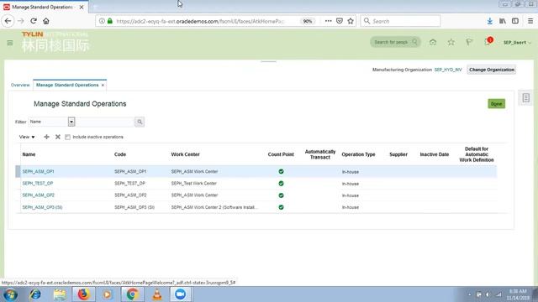538x302 pixels.
Task: Open the SEPH_TEST_OP operation link
Action: [x=37, y=184]
